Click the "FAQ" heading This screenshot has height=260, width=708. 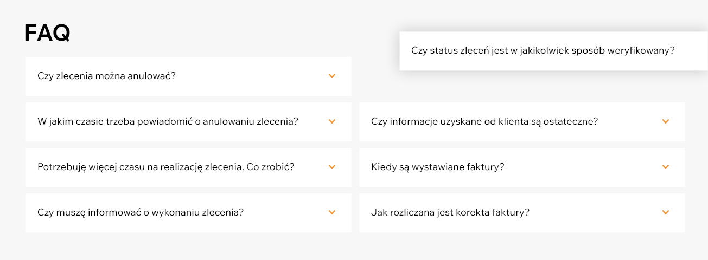coord(48,34)
